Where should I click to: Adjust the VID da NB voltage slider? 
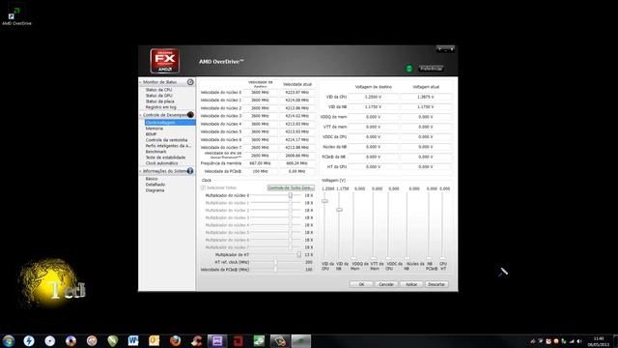[339, 210]
